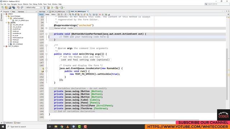Collapse the Libraries tree node
The image size is (230, 129).
point(6,23)
